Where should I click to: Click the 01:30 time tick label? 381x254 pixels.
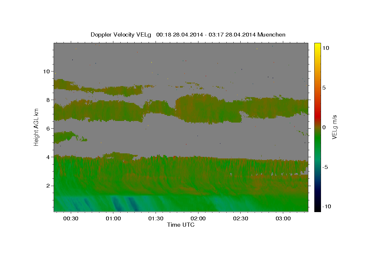[x=156, y=219]
